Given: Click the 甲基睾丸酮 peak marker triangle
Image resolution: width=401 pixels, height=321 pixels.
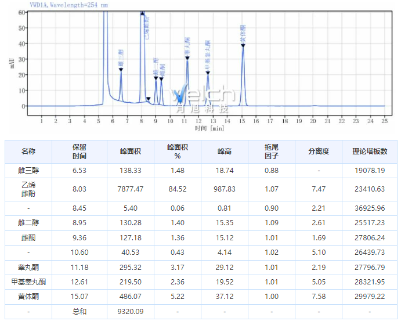Looking at the screenshot, I should (x=208, y=73).
